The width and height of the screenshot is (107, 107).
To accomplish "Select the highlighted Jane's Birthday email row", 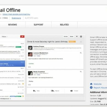I will point(12,64).
